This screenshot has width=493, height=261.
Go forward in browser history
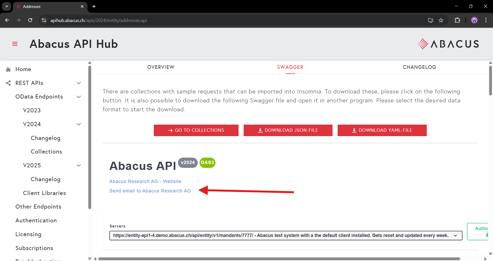(18, 20)
